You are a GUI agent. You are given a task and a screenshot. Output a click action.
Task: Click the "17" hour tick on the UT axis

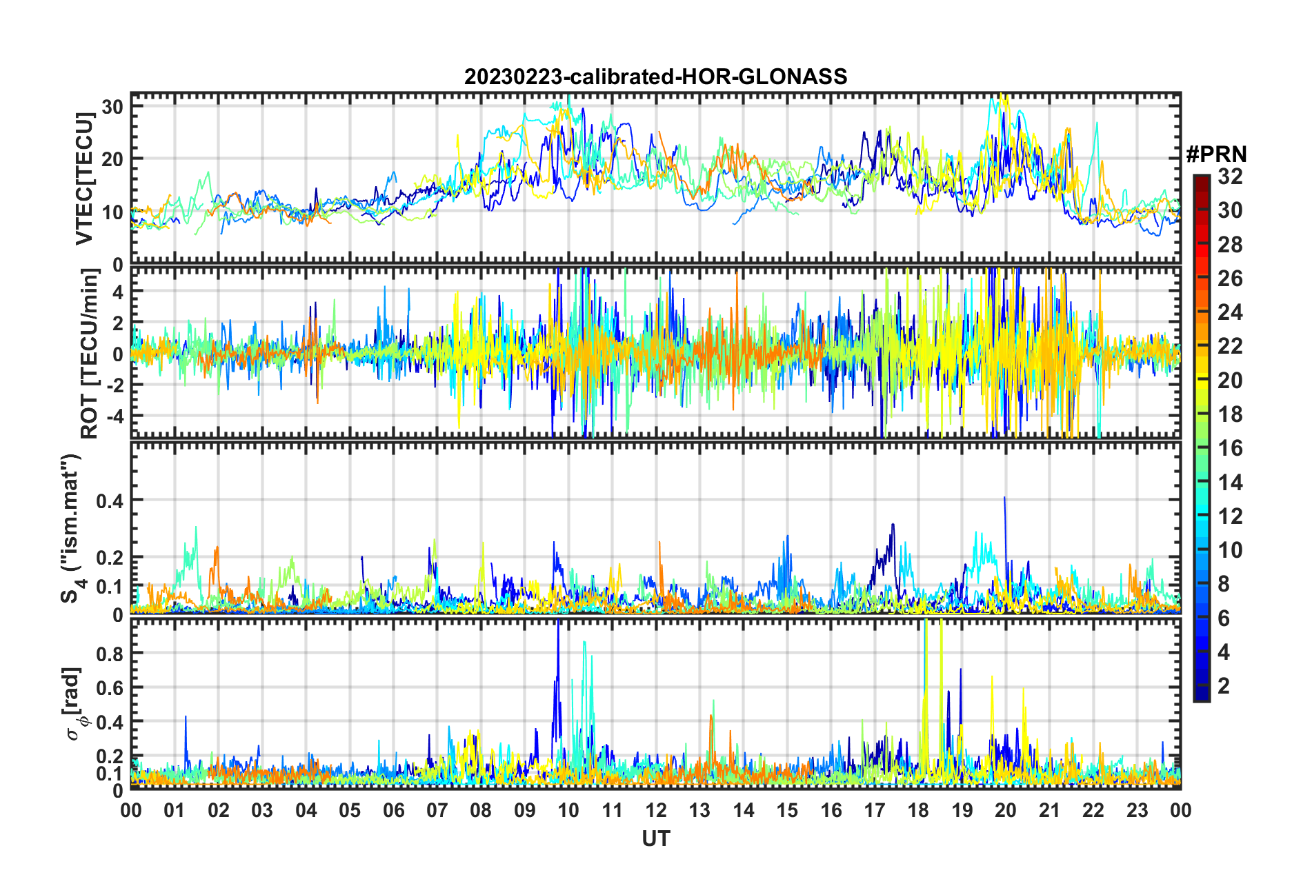tap(875, 809)
